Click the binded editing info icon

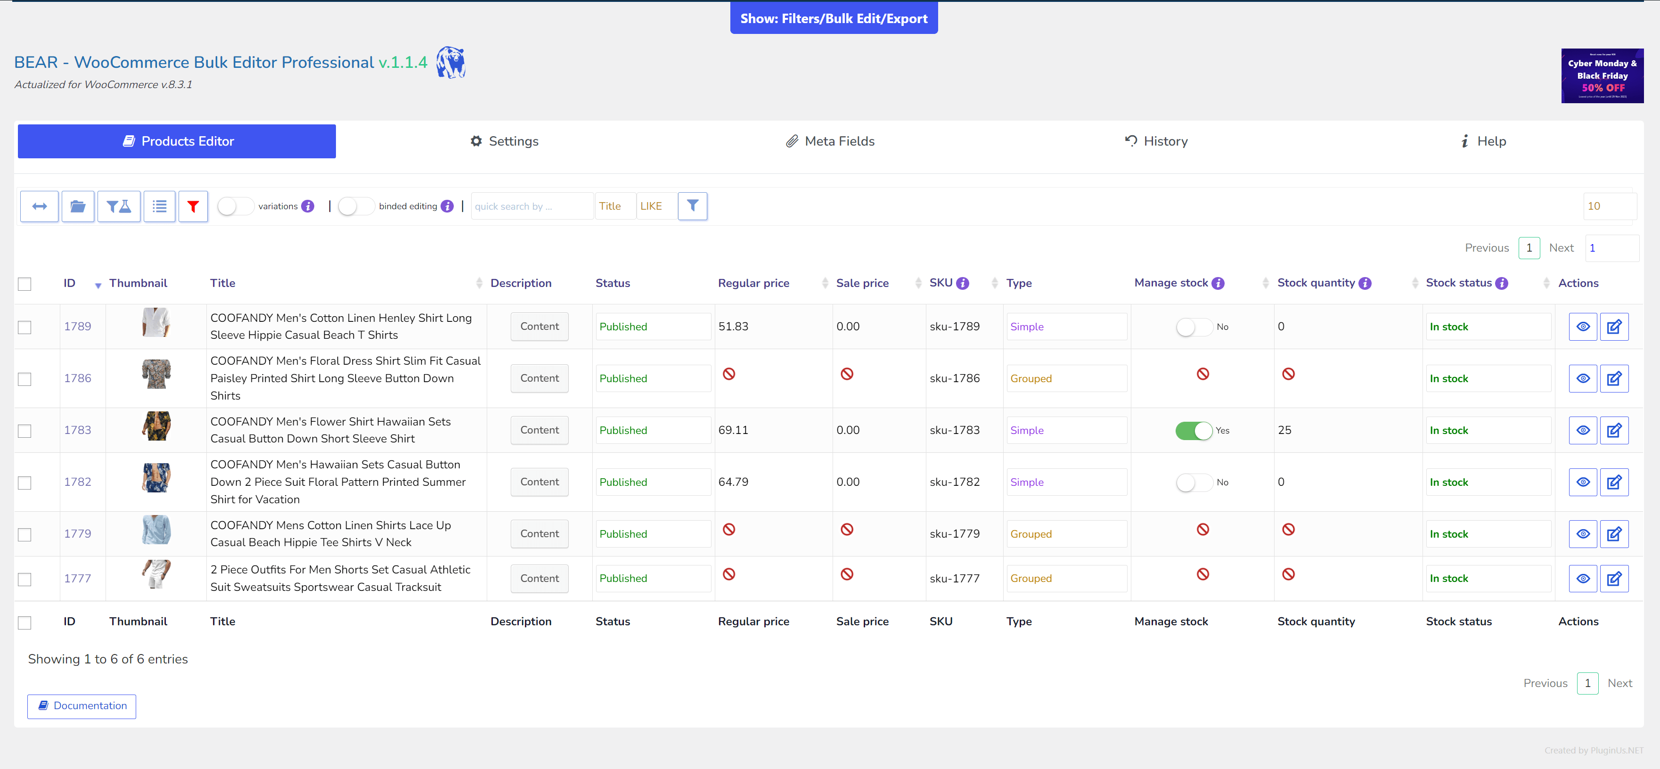447,206
